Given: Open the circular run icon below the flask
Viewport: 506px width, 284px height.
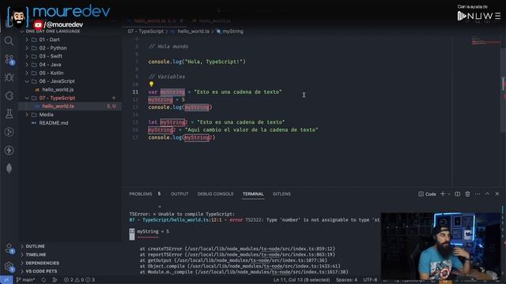Looking at the screenshot, I should pos(9,132).
